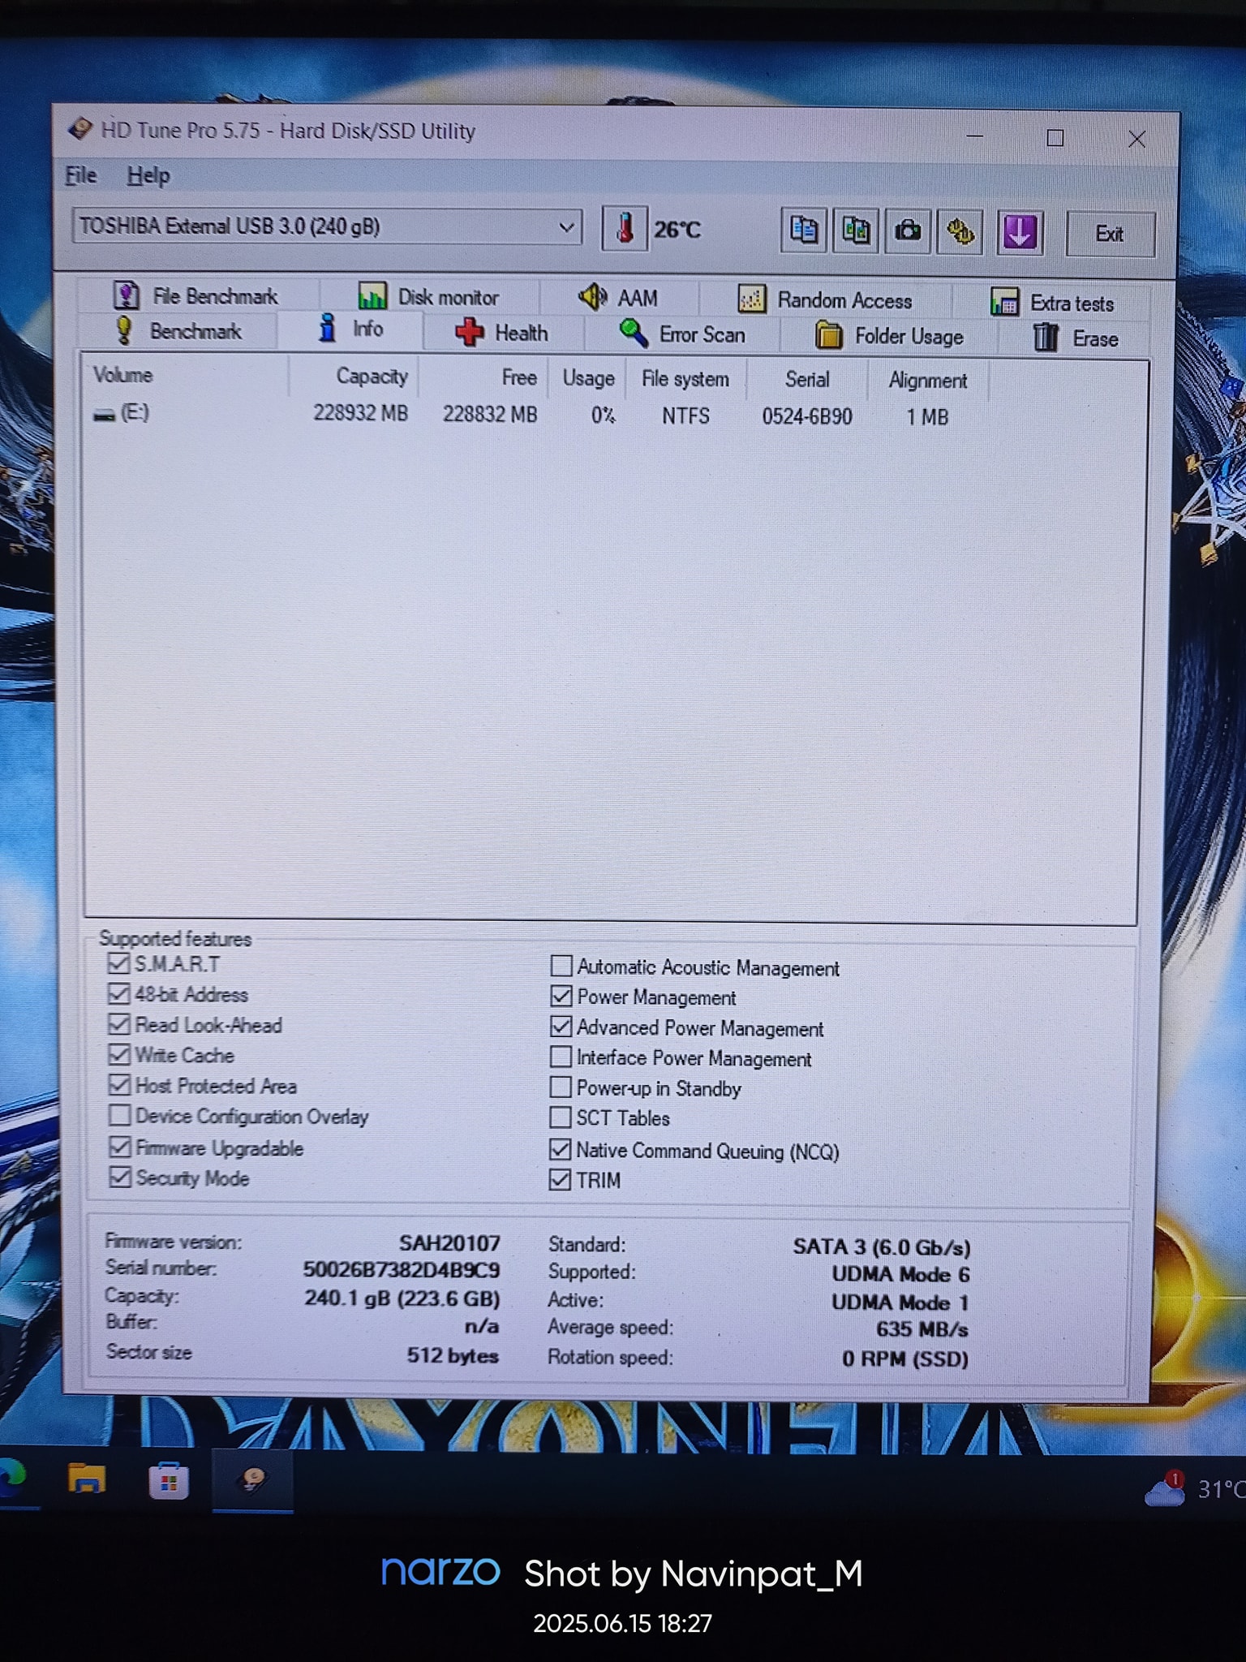The image size is (1246, 1662).
Task: Toggle the Device Configuration Overlay checkbox
Action: [119, 1116]
